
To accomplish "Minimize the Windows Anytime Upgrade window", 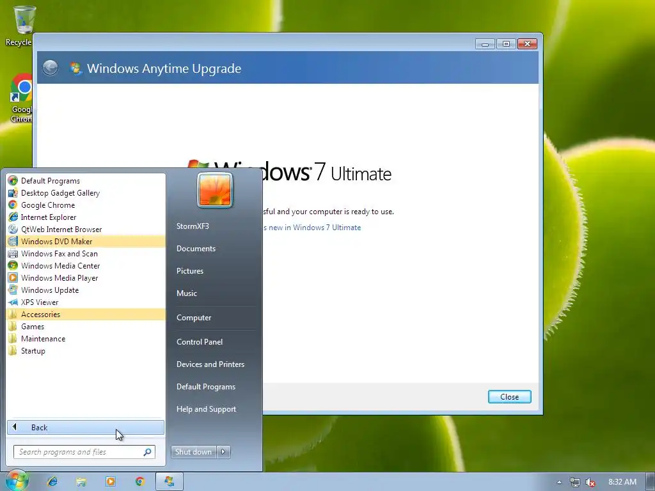I will tap(485, 44).
